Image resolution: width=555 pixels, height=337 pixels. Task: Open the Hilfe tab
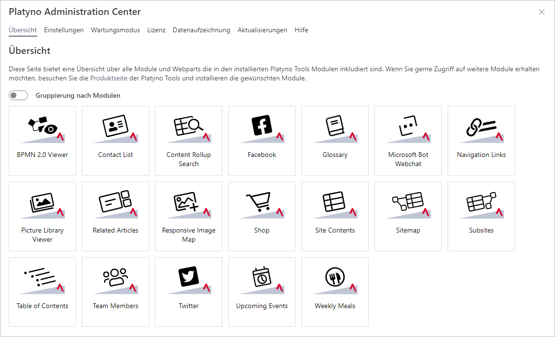(x=301, y=30)
